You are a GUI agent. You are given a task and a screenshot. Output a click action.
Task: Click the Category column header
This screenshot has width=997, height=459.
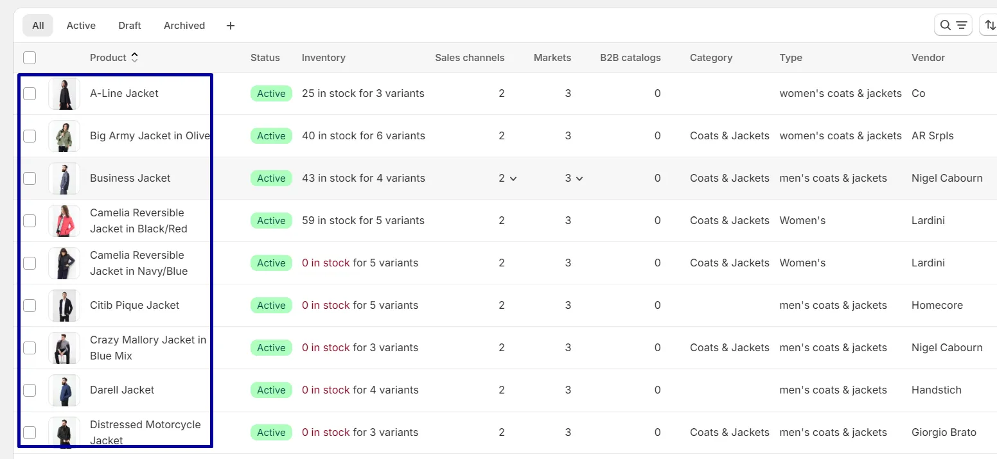click(711, 58)
